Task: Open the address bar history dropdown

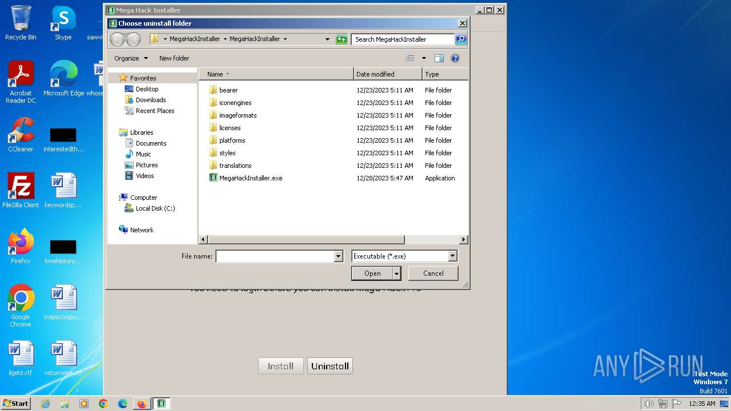Action: (x=327, y=39)
